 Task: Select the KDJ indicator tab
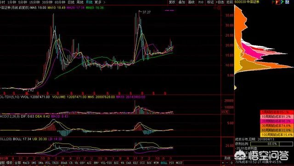[x=136, y=163]
